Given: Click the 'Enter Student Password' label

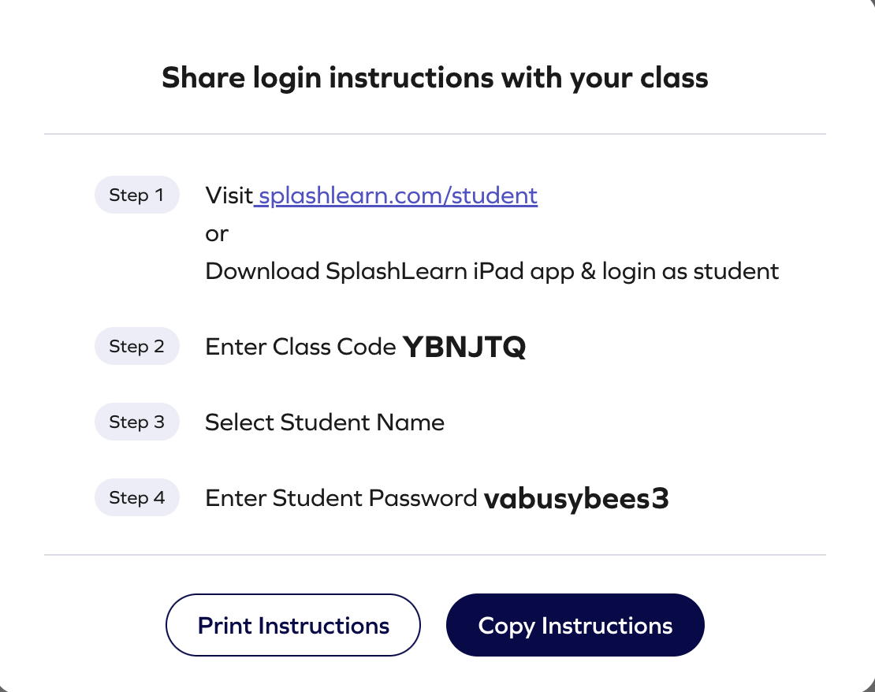Looking at the screenshot, I should click(x=341, y=499).
